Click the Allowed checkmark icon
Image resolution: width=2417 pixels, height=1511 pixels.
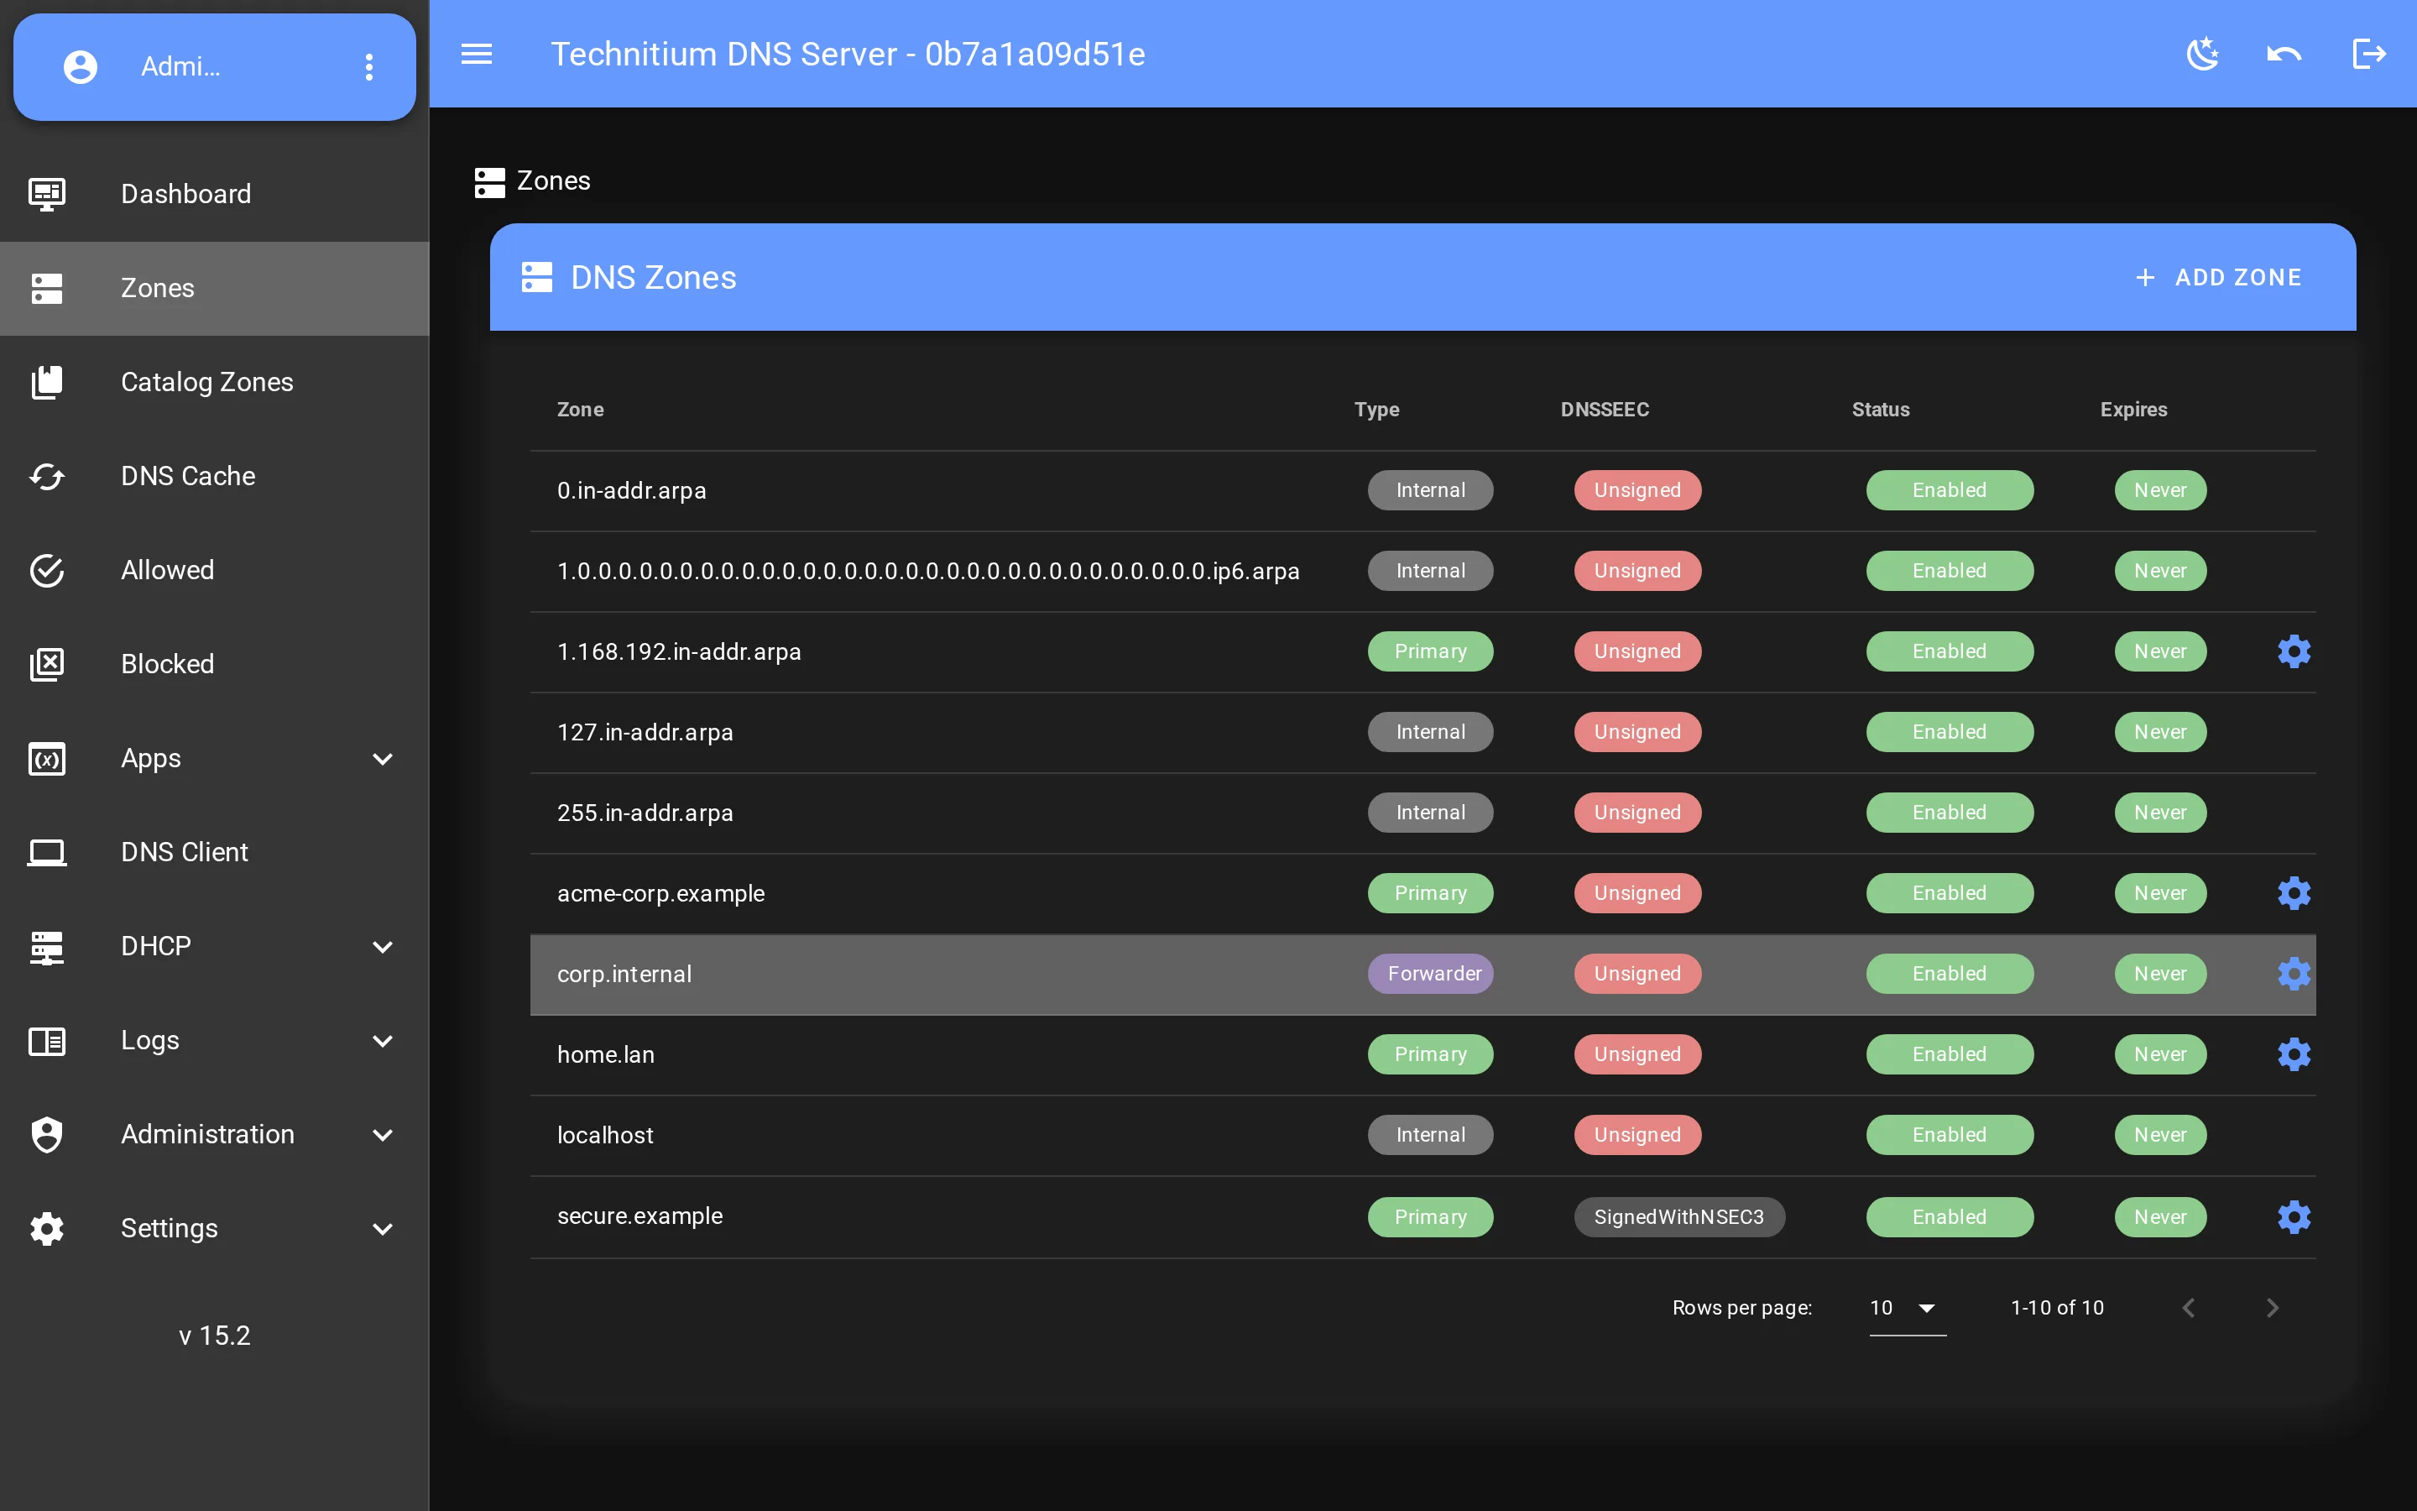click(x=47, y=570)
